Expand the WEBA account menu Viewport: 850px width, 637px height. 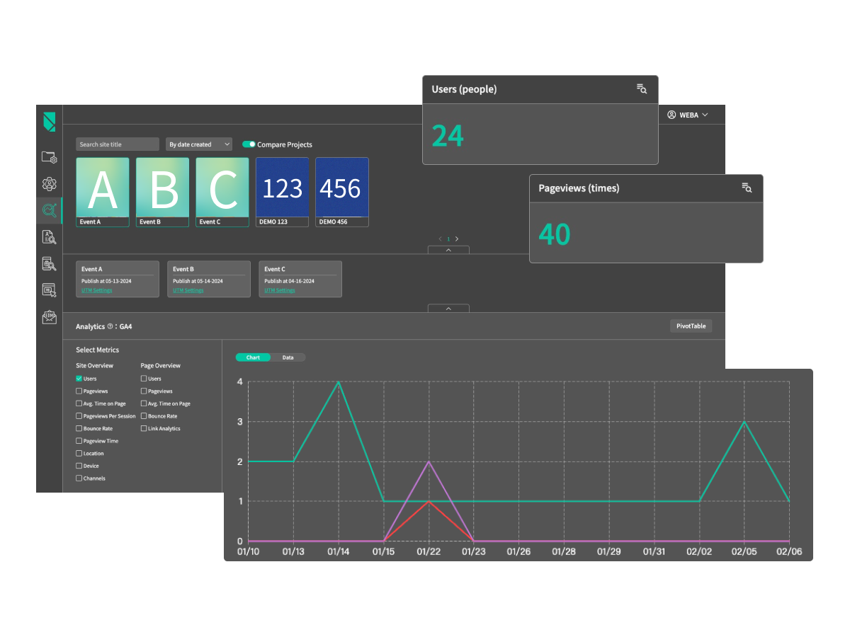point(687,115)
